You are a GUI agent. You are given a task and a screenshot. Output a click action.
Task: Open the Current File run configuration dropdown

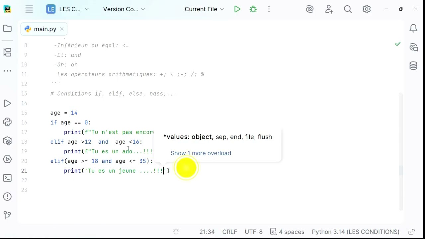click(204, 9)
